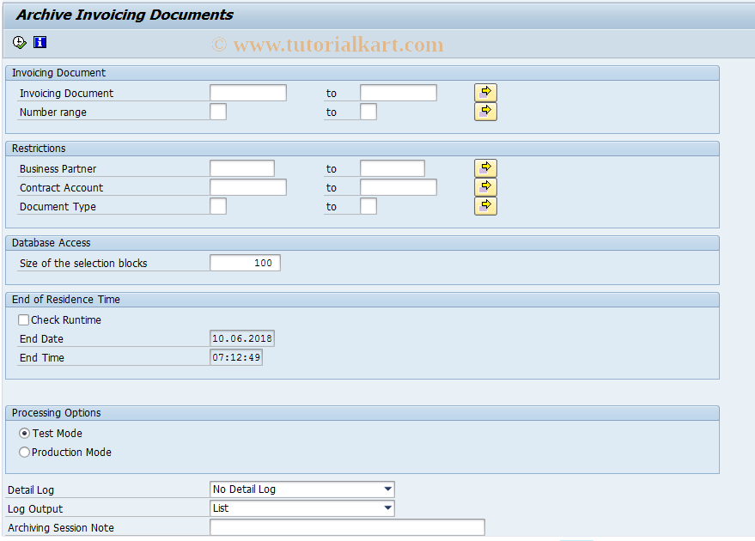Click the Archive Invoicing Documents title

pos(125,15)
